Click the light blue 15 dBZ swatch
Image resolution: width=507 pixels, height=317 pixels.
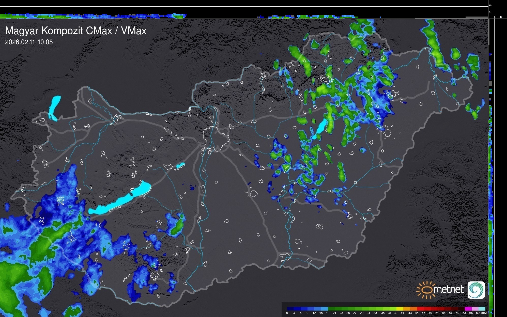[325, 309]
